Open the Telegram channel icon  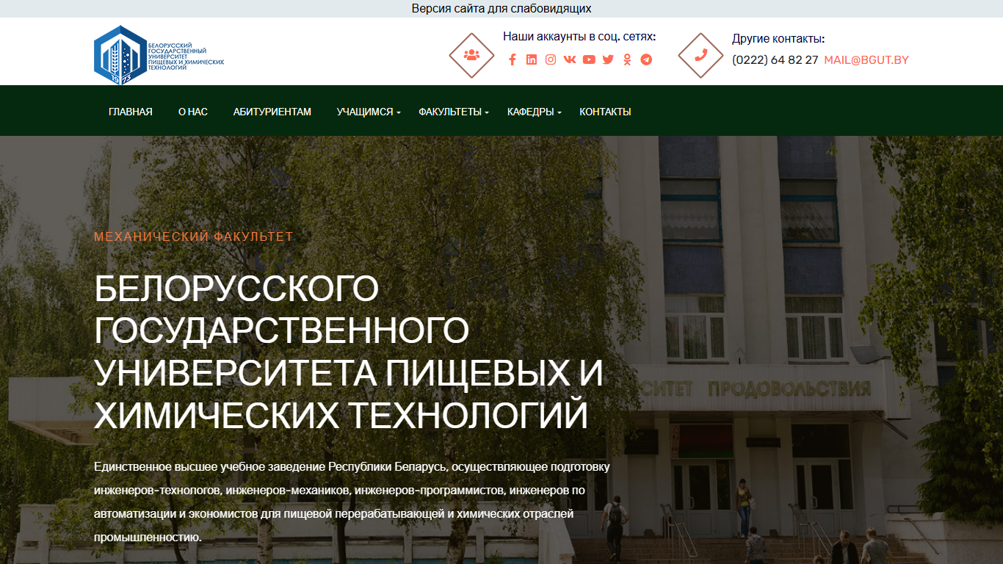click(x=646, y=60)
